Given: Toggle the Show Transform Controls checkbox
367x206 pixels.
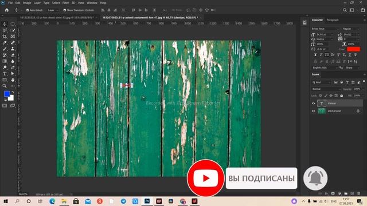Looking at the screenshot, I should pyautogui.click(x=65, y=10).
